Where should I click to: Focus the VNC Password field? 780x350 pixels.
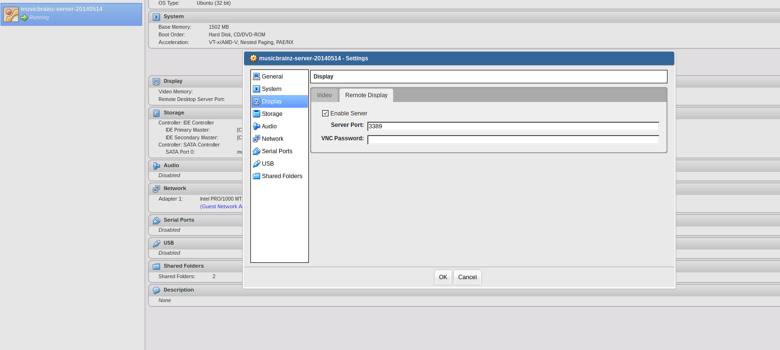(x=513, y=140)
